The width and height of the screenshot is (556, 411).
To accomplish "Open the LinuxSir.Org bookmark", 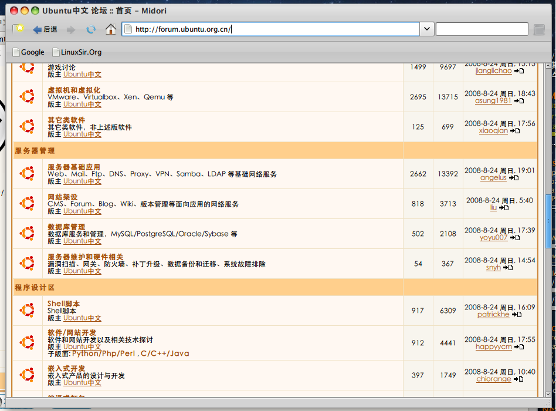I will coord(77,52).
